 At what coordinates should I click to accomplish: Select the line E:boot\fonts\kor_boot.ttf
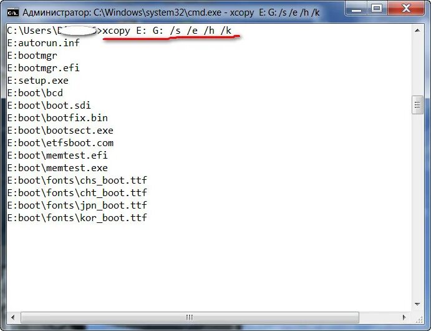click(x=77, y=218)
